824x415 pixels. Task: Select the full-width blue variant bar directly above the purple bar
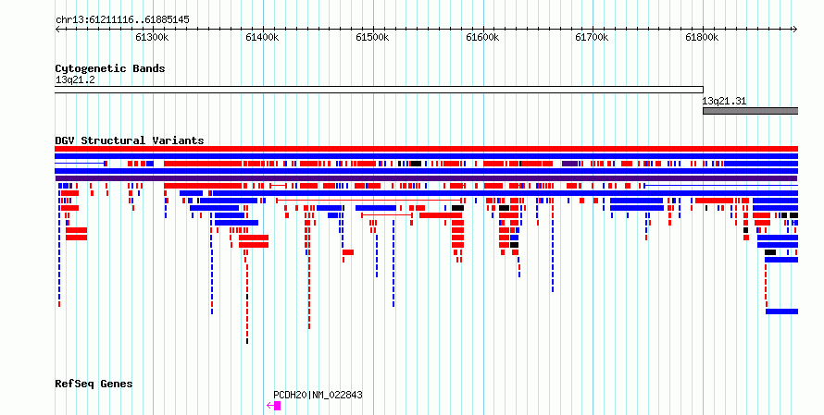426,171
